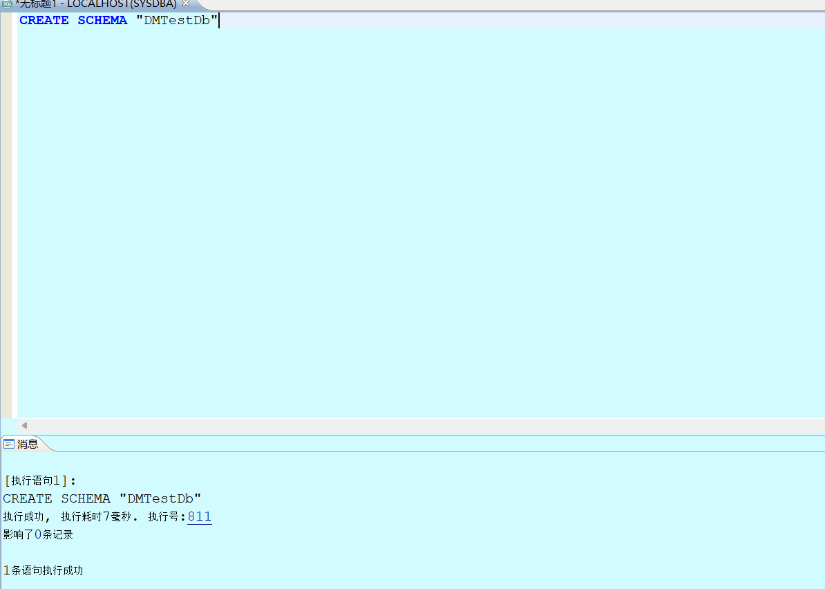Click the line-number gutter beside CREATE SCHEMA
Image resolution: width=825 pixels, height=589 pixels.
(x=6, y=21)
